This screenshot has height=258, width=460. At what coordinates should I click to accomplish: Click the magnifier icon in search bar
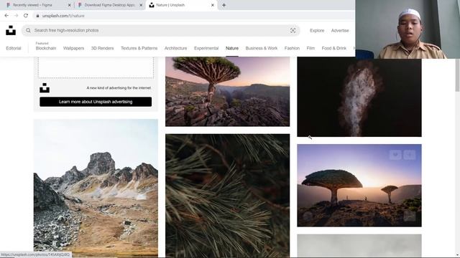[28, 30]
